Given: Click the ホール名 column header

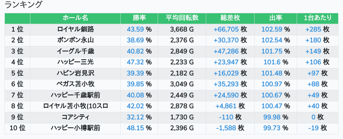Looking at the screenshot, I should point(75,18).
